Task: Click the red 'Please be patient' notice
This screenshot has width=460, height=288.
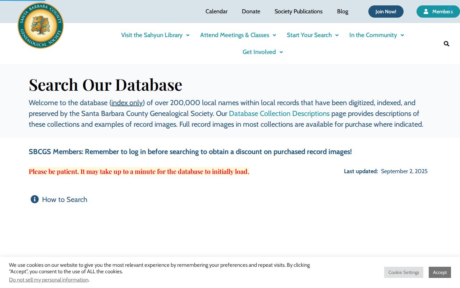Action: coord(139,171)
